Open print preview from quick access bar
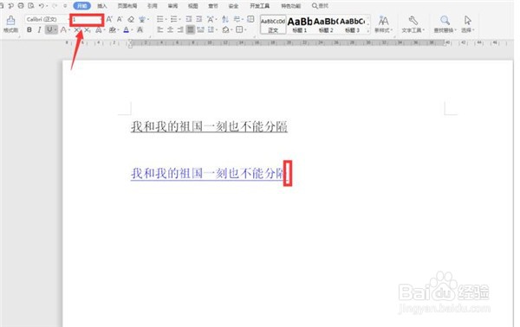Image resolution: width=520 pixels, height=327 pixels. pos(31,6)
